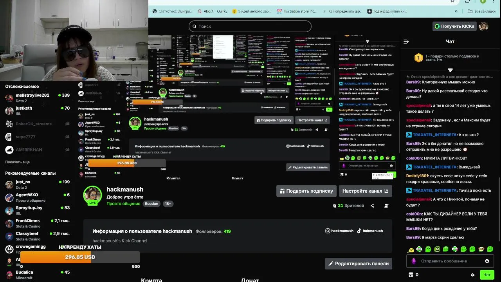Insert the yellow duck emote from quick emotes
The height and width of the screenshot is (282, 501).
pyautogui.click(x=411, y=249)
